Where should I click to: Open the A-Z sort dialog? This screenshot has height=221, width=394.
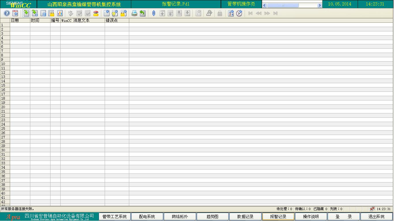[x=231, y=13]
